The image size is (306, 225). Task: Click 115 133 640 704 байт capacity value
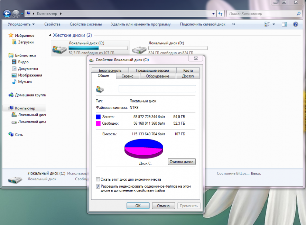(x=148, y=134)
